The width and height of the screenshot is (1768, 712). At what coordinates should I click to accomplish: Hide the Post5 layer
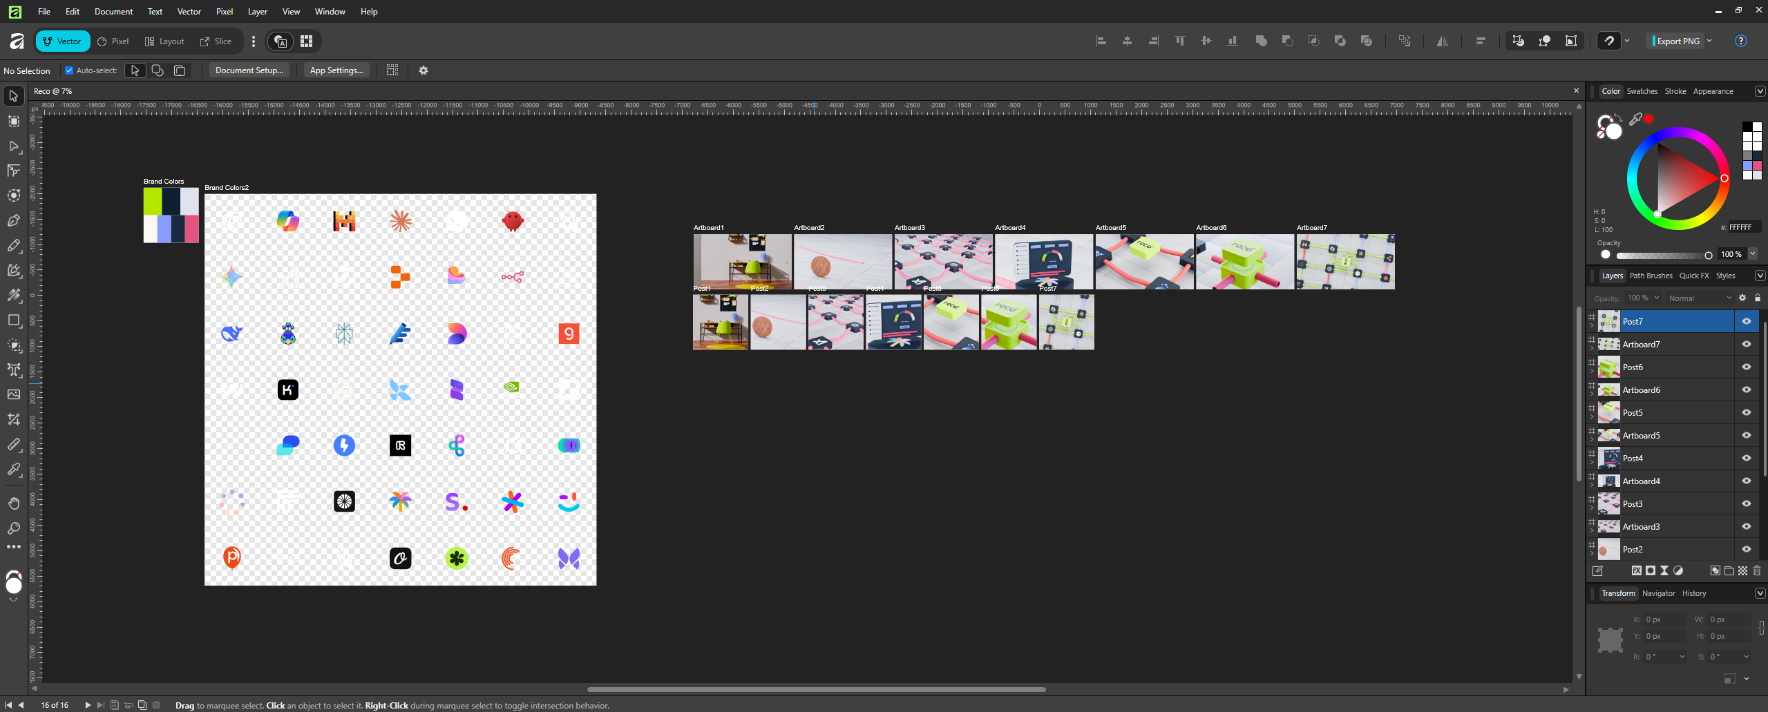[1746, 412]
